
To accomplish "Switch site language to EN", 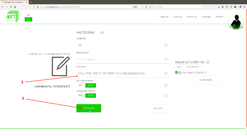I will coord(28,14).
